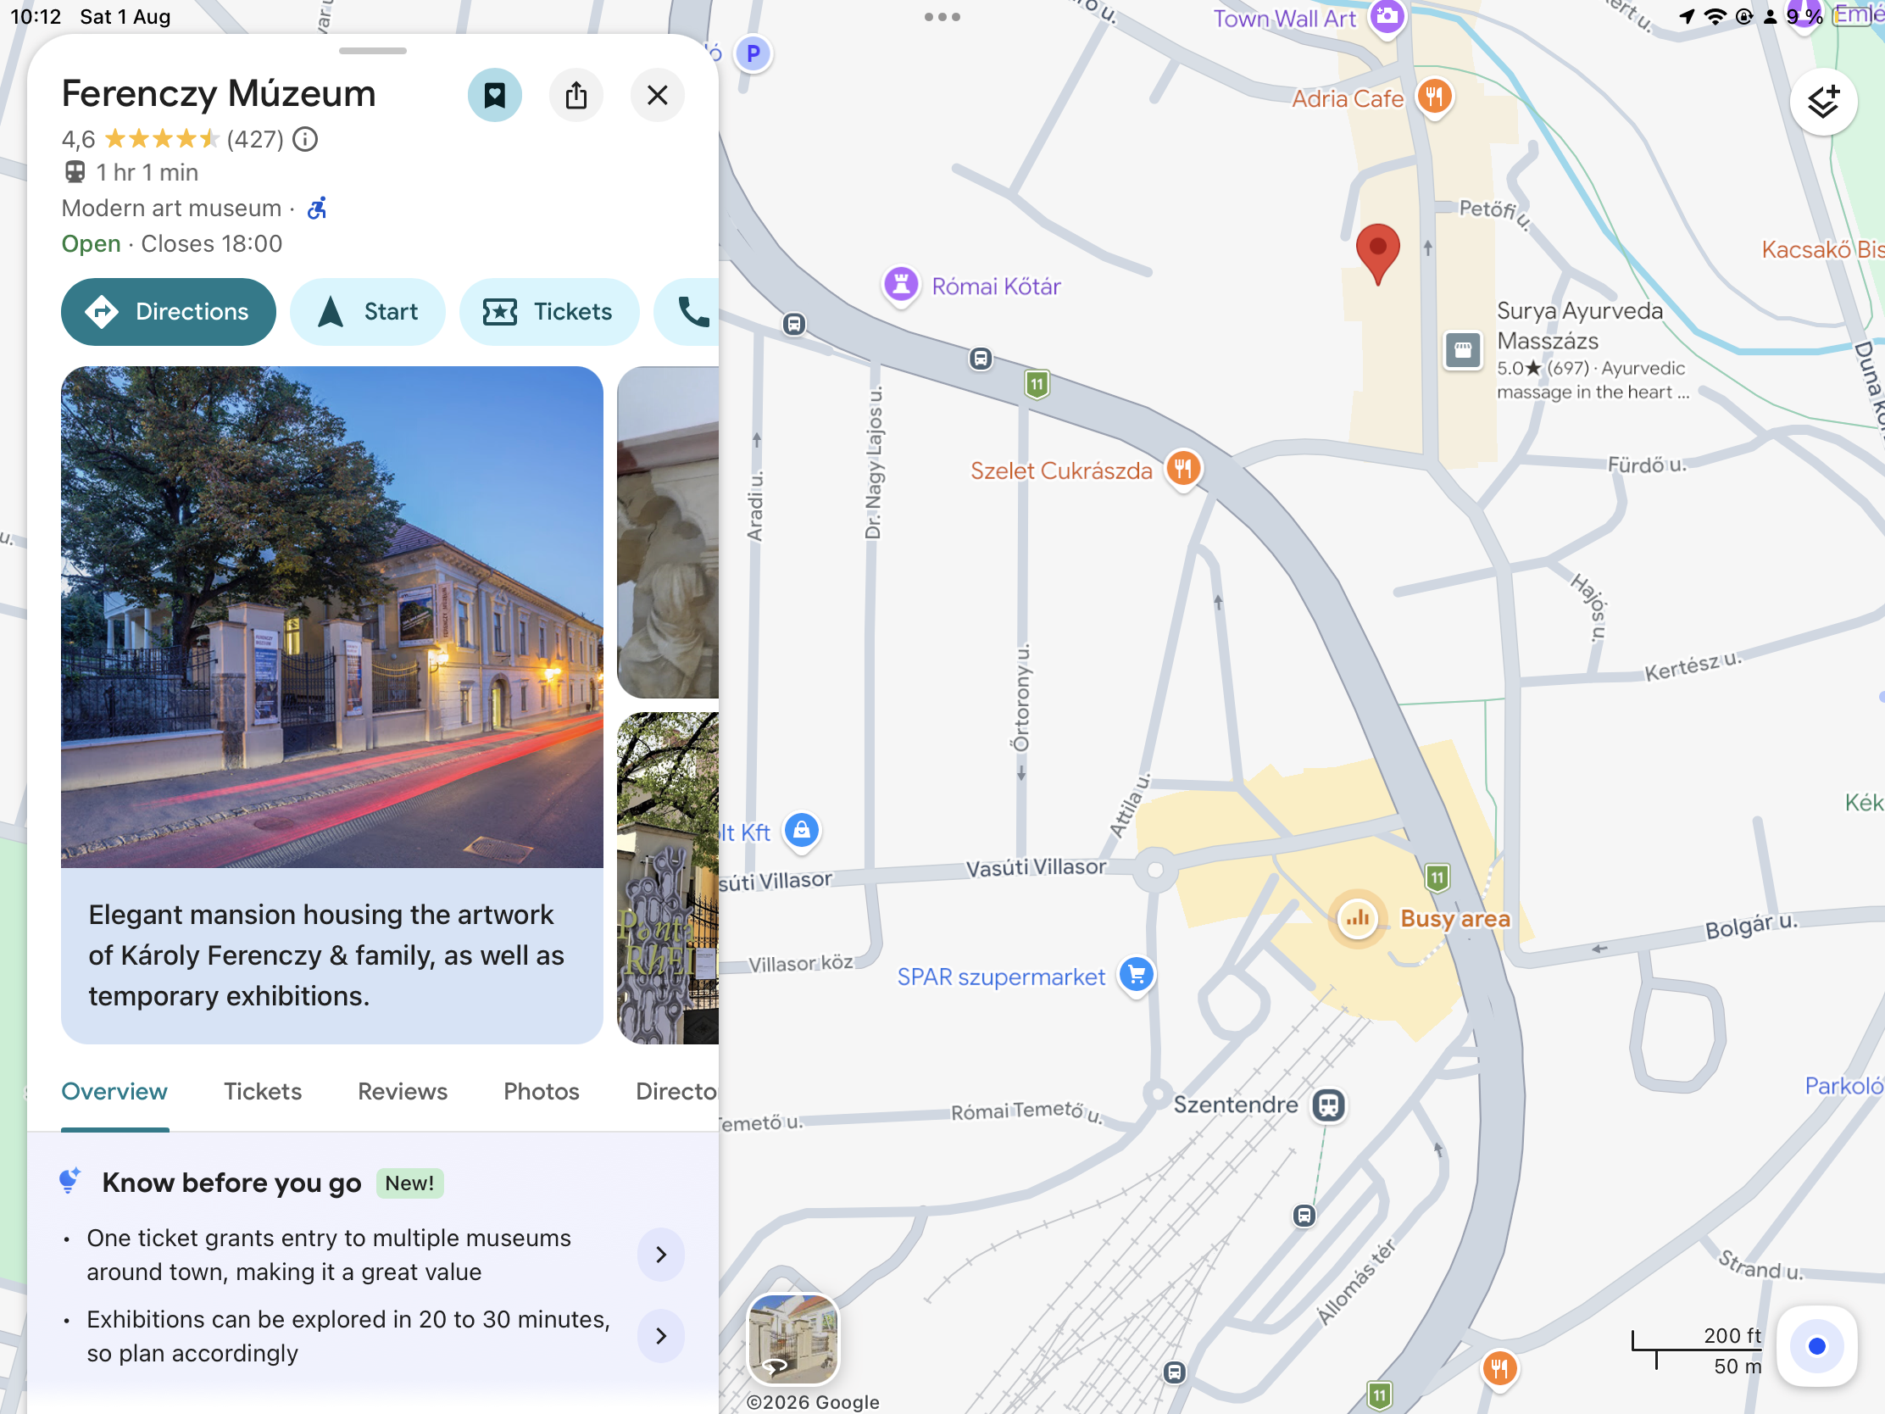This screenshot has width=1885, height=1414.
Task: Save Ferenczy Múzeum with the bookmark icon
Action: pos(494,95)
